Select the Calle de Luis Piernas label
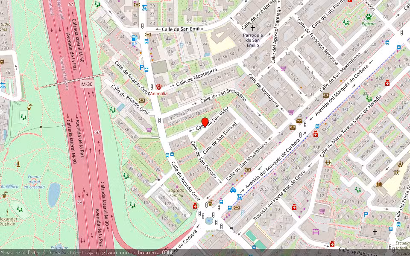This screenshot has height=256, width=410. point(329,14)
